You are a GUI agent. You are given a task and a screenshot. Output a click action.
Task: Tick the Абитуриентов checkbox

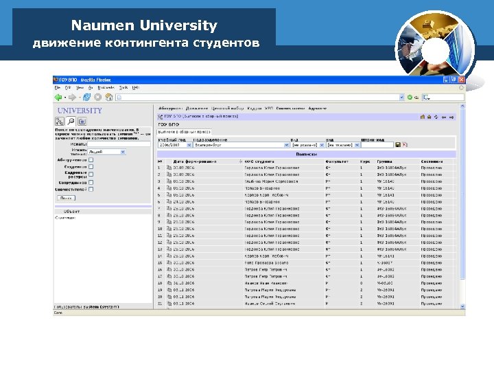[91, 160]
